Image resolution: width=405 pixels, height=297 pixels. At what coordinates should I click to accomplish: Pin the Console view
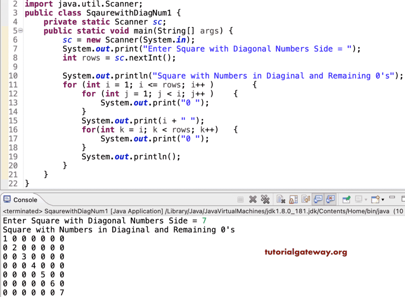[346, 199]
